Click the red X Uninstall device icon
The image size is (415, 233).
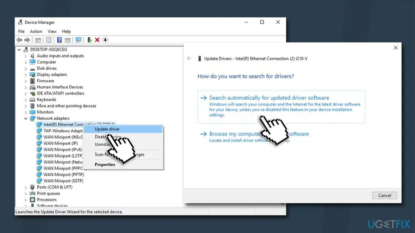[x=97, y=40]
